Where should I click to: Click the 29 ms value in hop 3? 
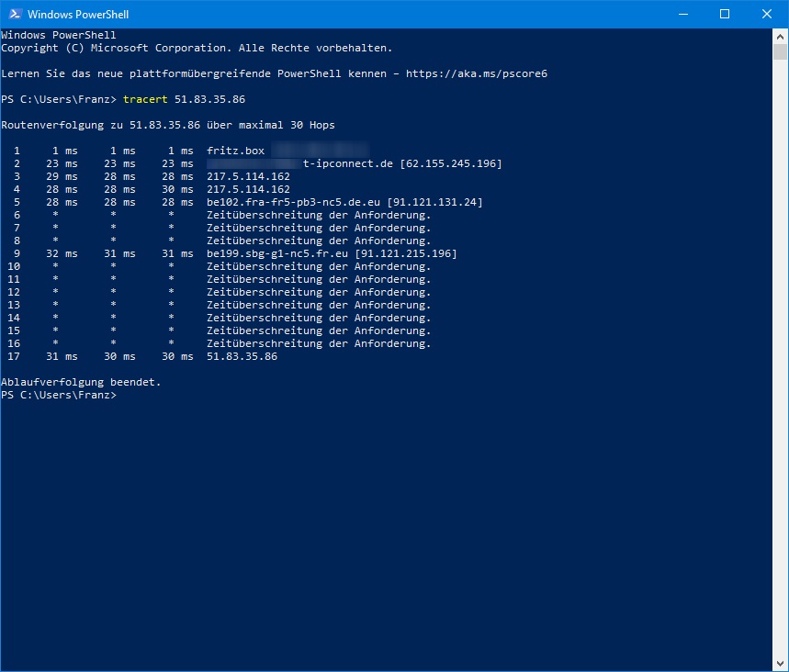(62, 176)
